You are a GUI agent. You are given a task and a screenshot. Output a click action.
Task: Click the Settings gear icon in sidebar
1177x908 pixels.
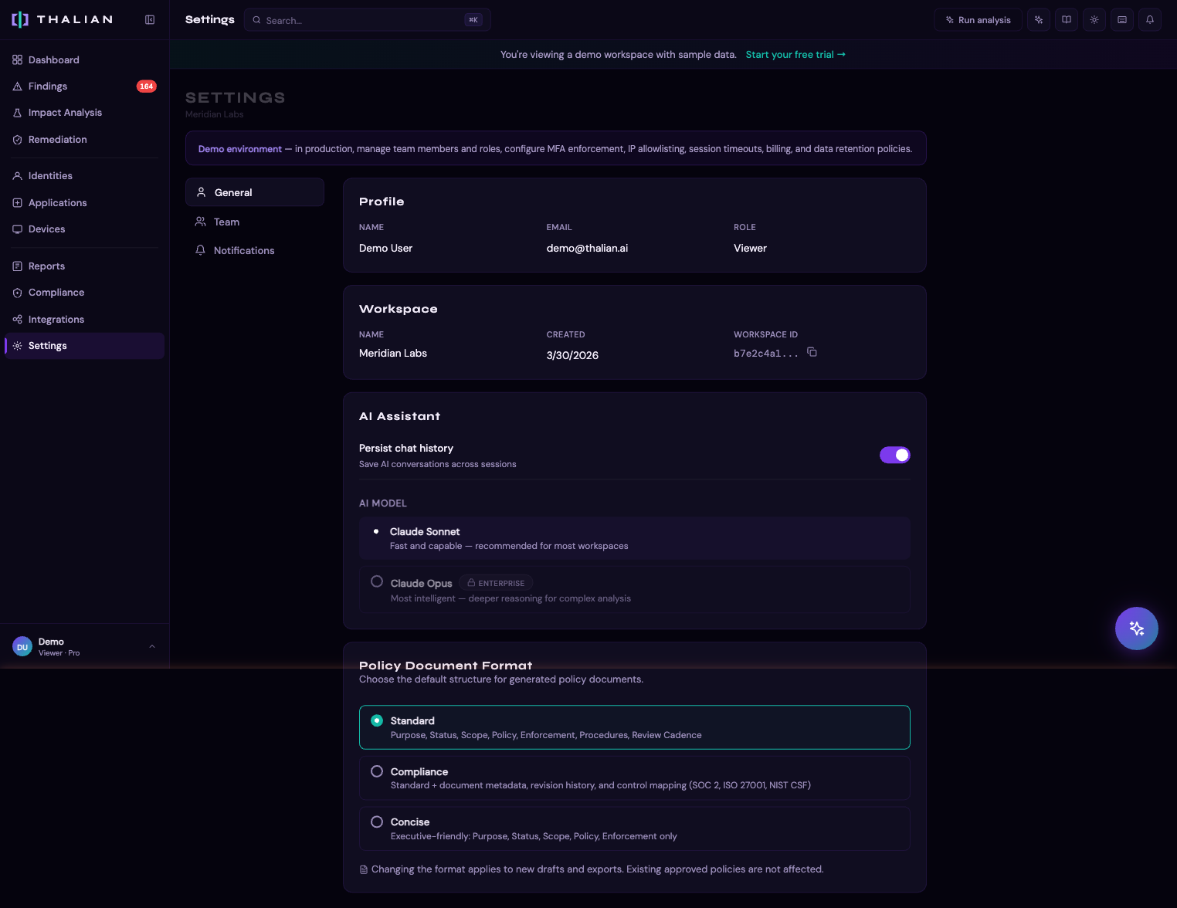17,346
